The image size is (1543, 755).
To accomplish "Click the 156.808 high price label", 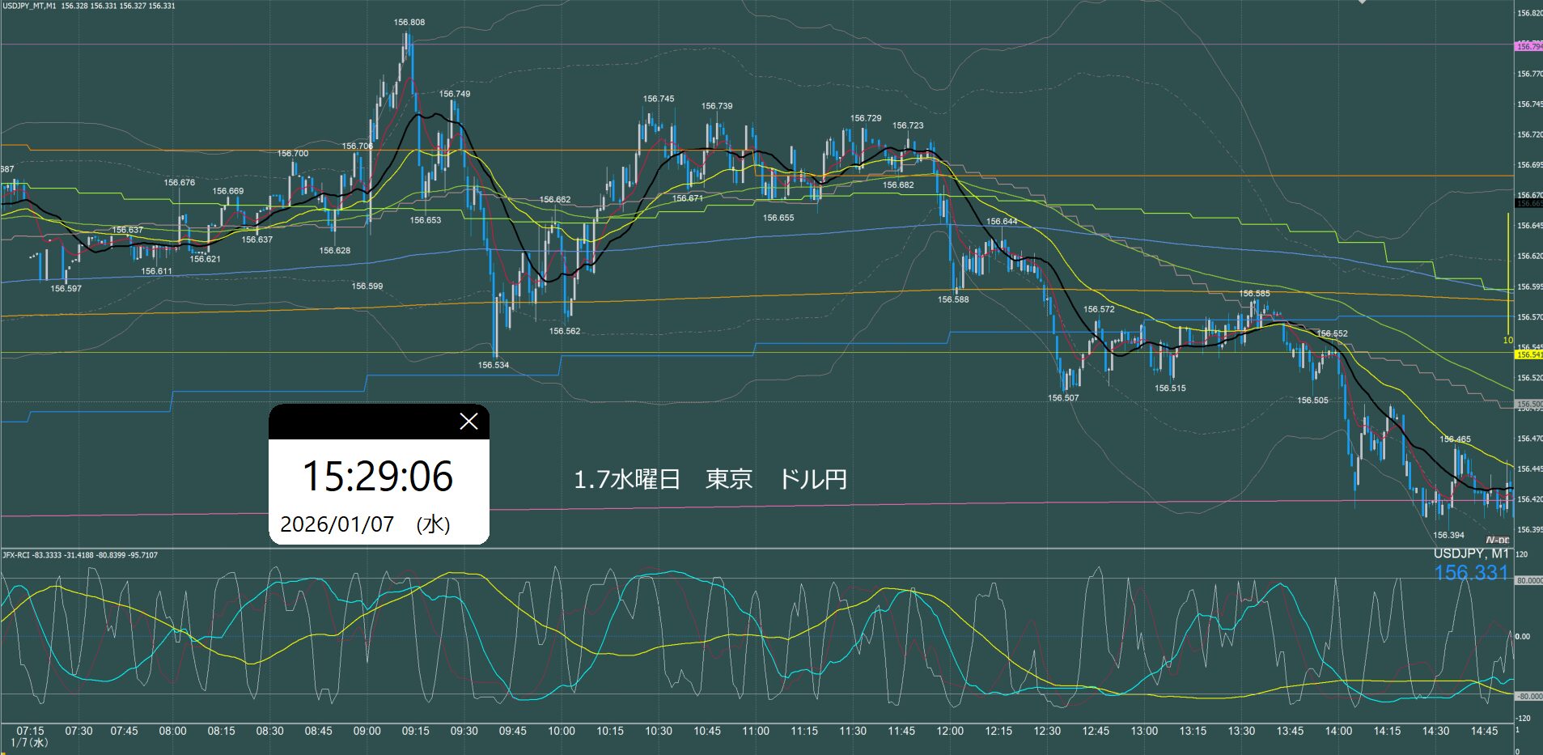I will coord(409,23).
